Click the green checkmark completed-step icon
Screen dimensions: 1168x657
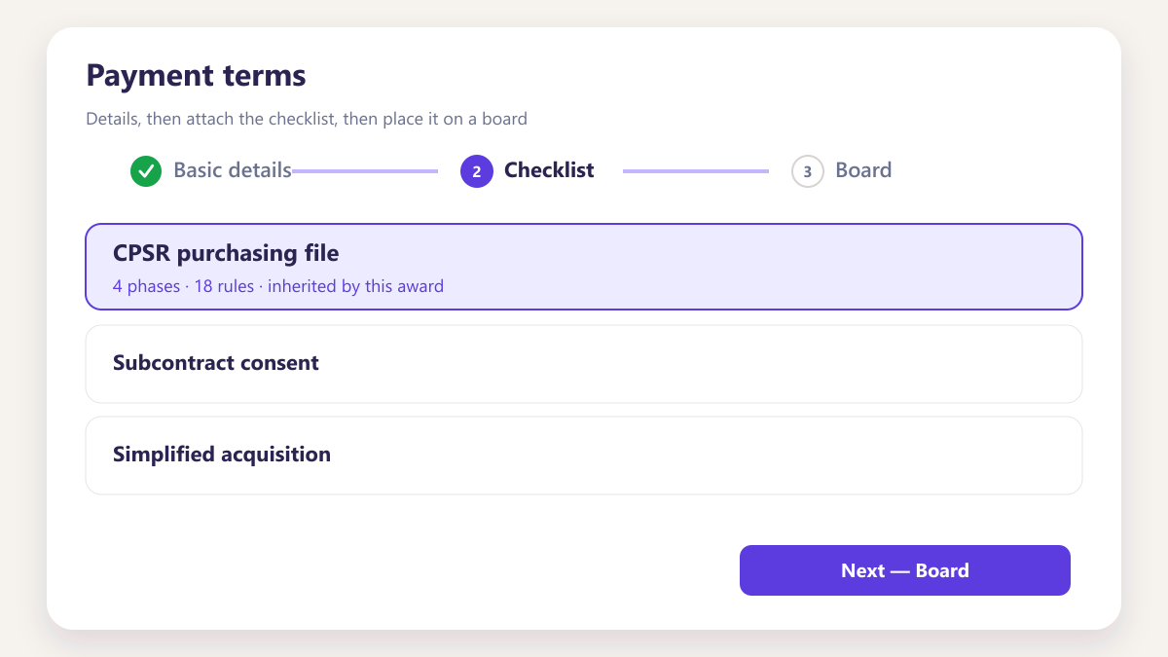[146, 170]
